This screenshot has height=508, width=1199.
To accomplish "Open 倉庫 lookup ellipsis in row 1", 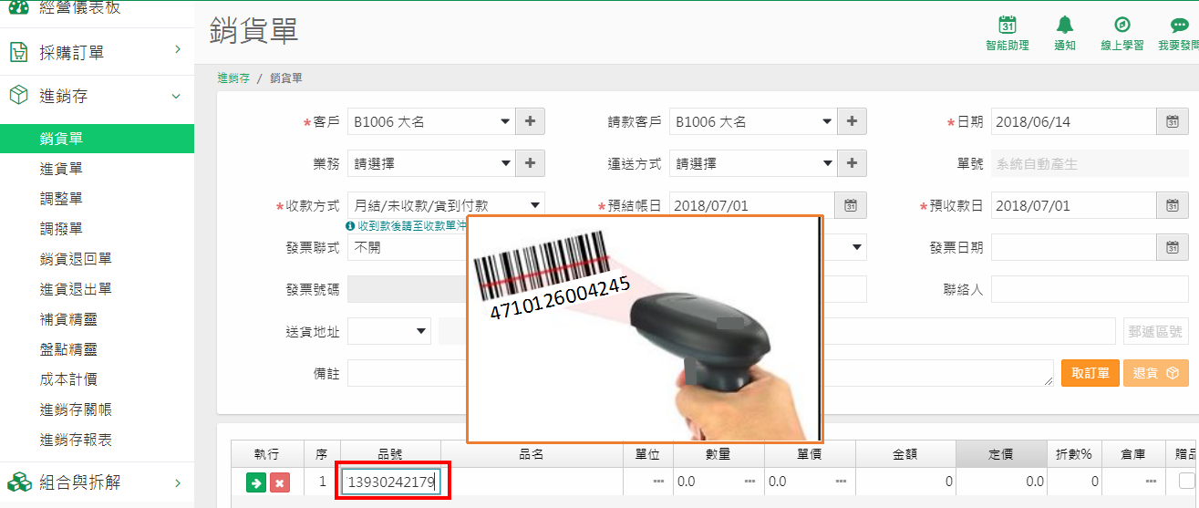I will click(x=1151, y=482).
